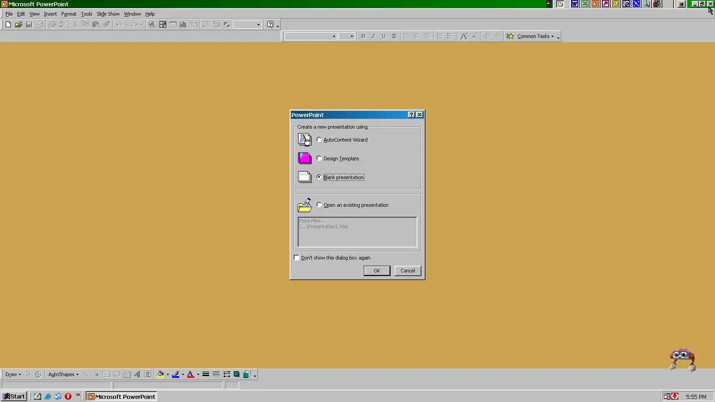Click the Tables and Borders icon
This screenshot has height=402, width=715.
click(163, 25)
